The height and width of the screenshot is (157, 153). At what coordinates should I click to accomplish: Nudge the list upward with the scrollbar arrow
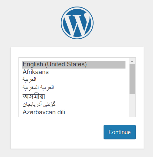(132, 61)
